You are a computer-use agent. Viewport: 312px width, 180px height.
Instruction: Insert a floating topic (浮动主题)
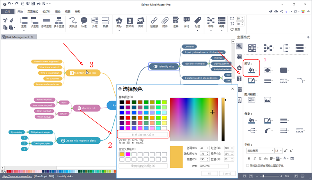click(x=46, y=22)
